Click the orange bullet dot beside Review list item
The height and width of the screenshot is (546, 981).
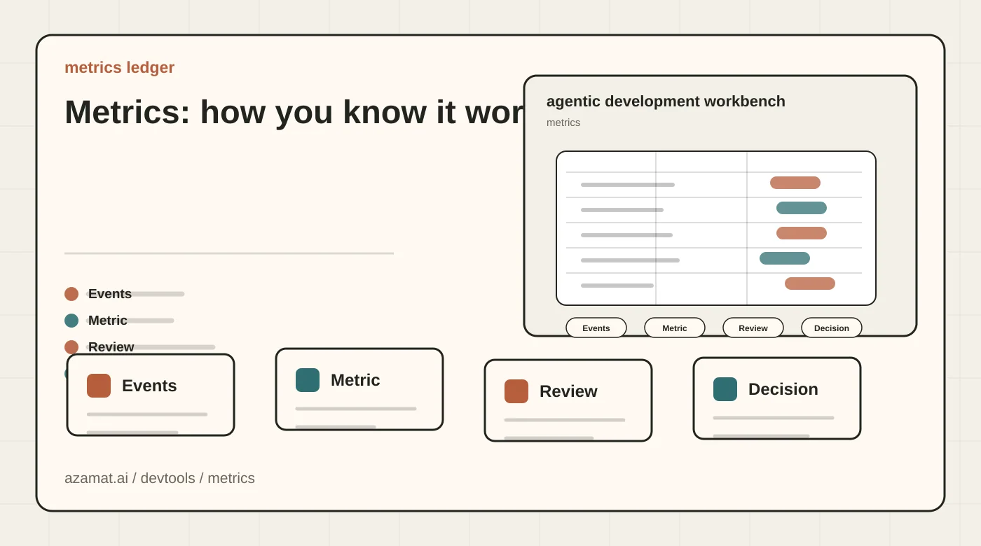click(71, 347)
